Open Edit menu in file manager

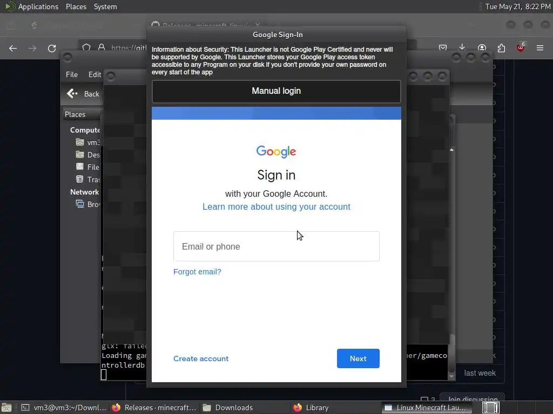95,74
